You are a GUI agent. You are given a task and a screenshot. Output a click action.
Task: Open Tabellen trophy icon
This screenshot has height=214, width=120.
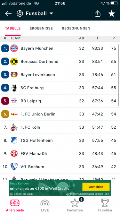pos(105,203)
